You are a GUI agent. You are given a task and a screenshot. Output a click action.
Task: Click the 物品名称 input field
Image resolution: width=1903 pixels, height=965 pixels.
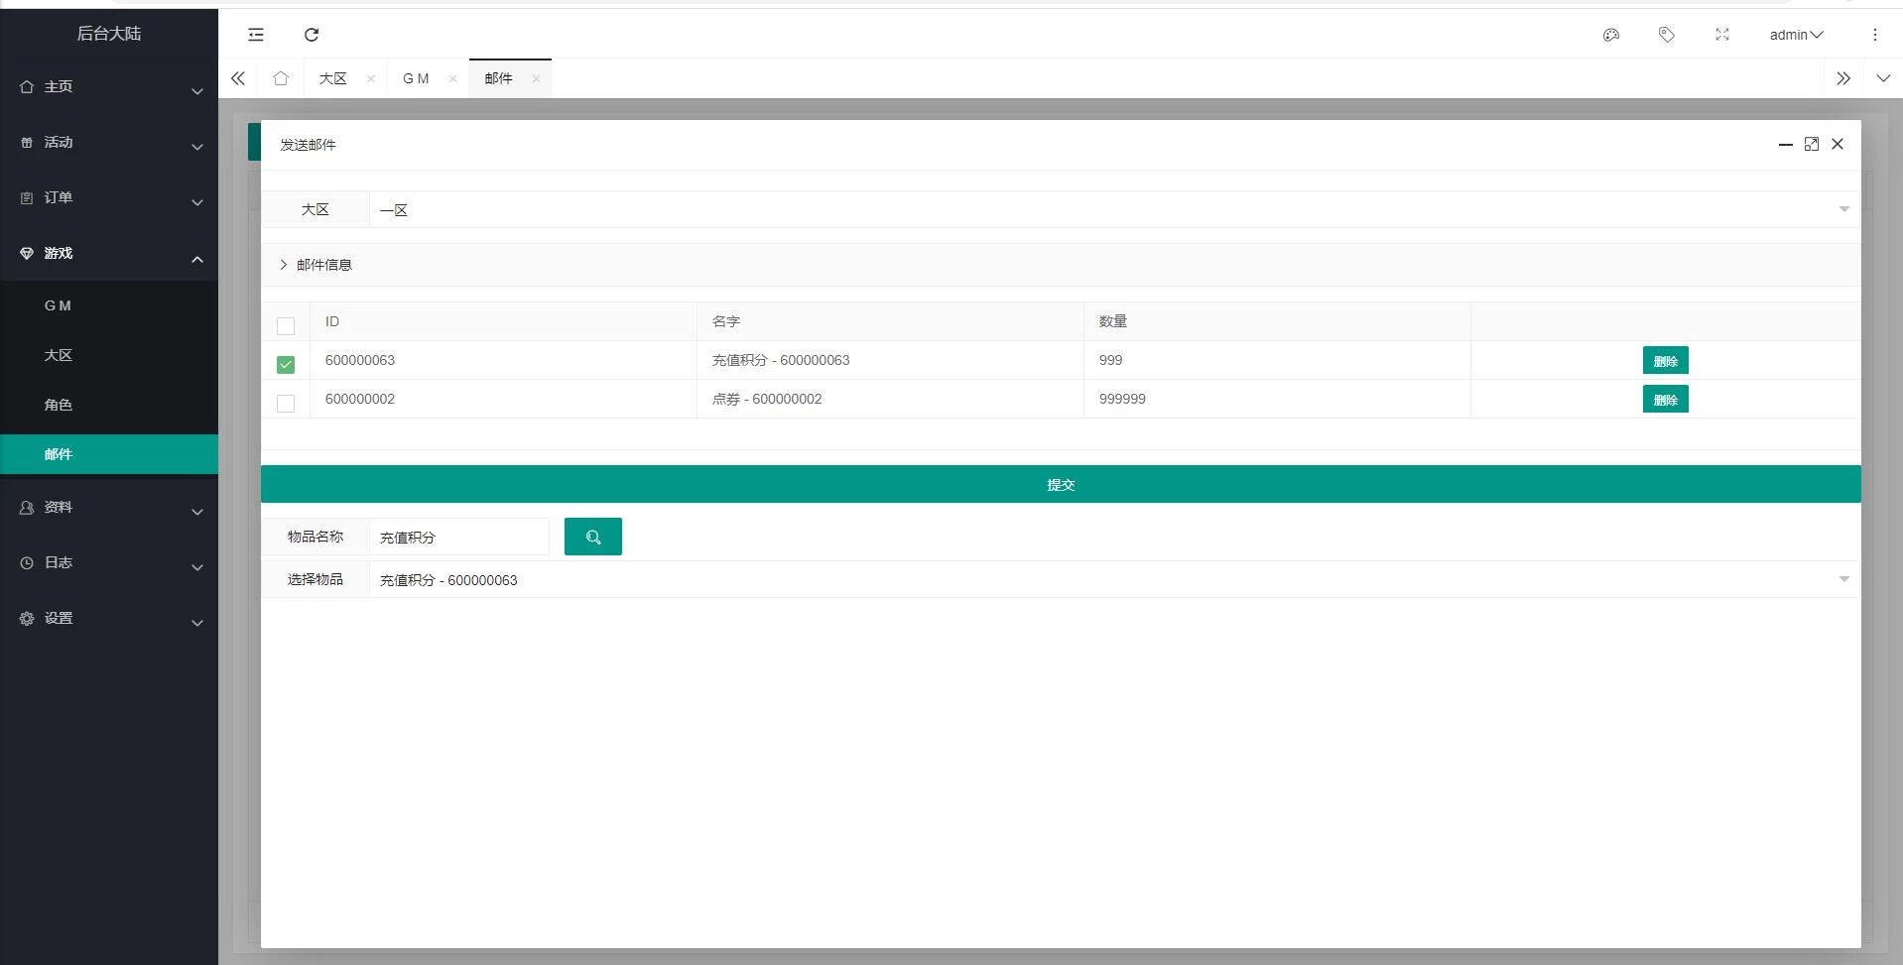(x=458, y=537)
